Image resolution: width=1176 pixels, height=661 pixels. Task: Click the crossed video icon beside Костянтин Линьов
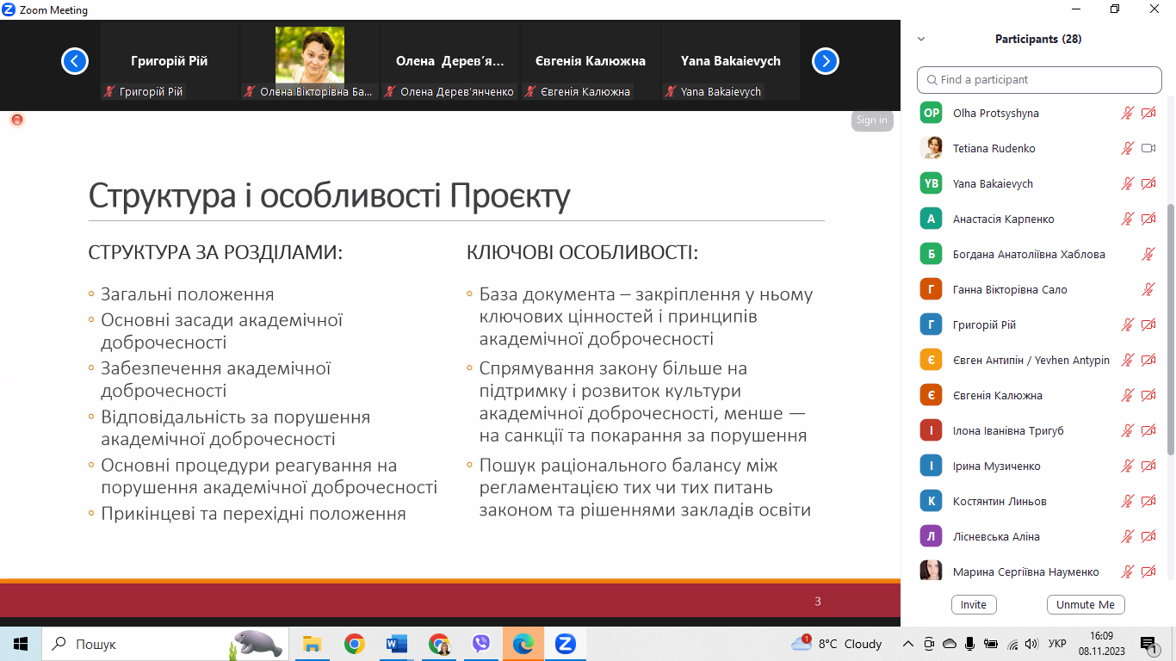click(1148, 500)
